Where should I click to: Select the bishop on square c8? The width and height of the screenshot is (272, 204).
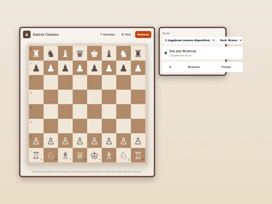pyautogui.click(x=65, y=53)
